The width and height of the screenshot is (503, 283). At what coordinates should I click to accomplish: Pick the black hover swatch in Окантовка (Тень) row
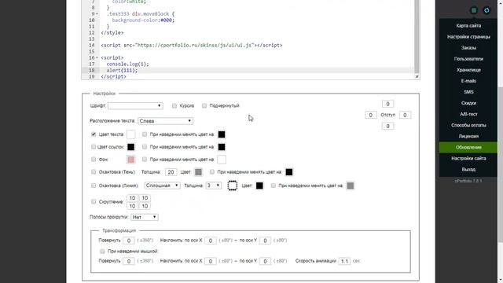tap(289, 172)
